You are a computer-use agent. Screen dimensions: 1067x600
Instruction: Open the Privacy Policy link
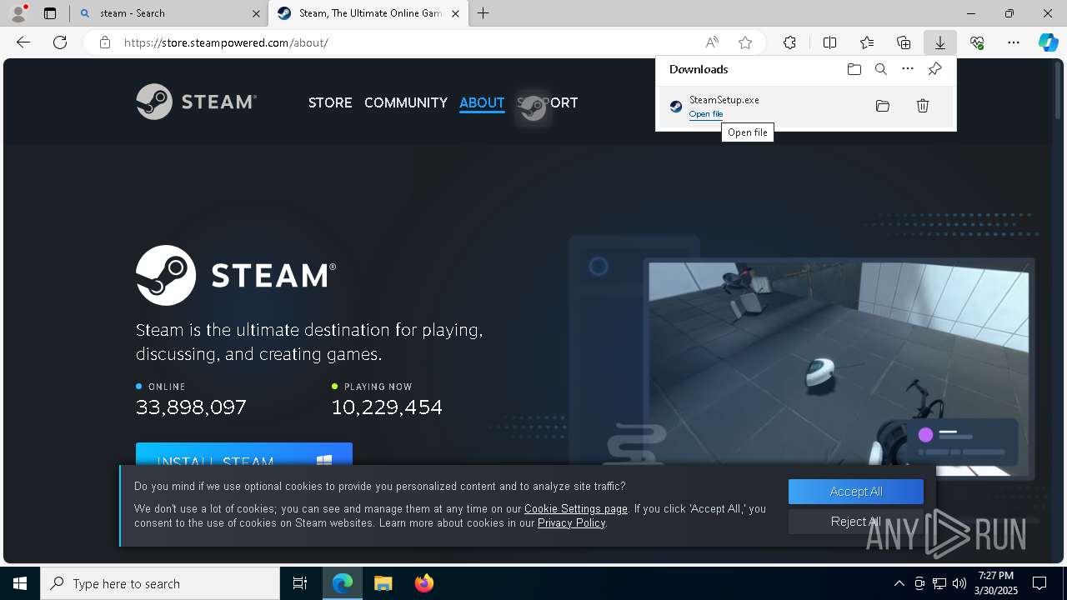coord(571,523)
